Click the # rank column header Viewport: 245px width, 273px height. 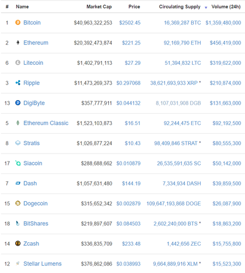coord(7,7)
